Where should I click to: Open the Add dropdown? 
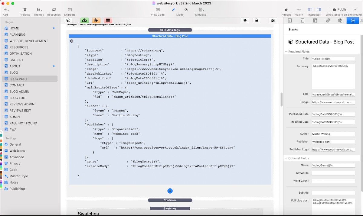pyautogui.click(x=5, y=12)
